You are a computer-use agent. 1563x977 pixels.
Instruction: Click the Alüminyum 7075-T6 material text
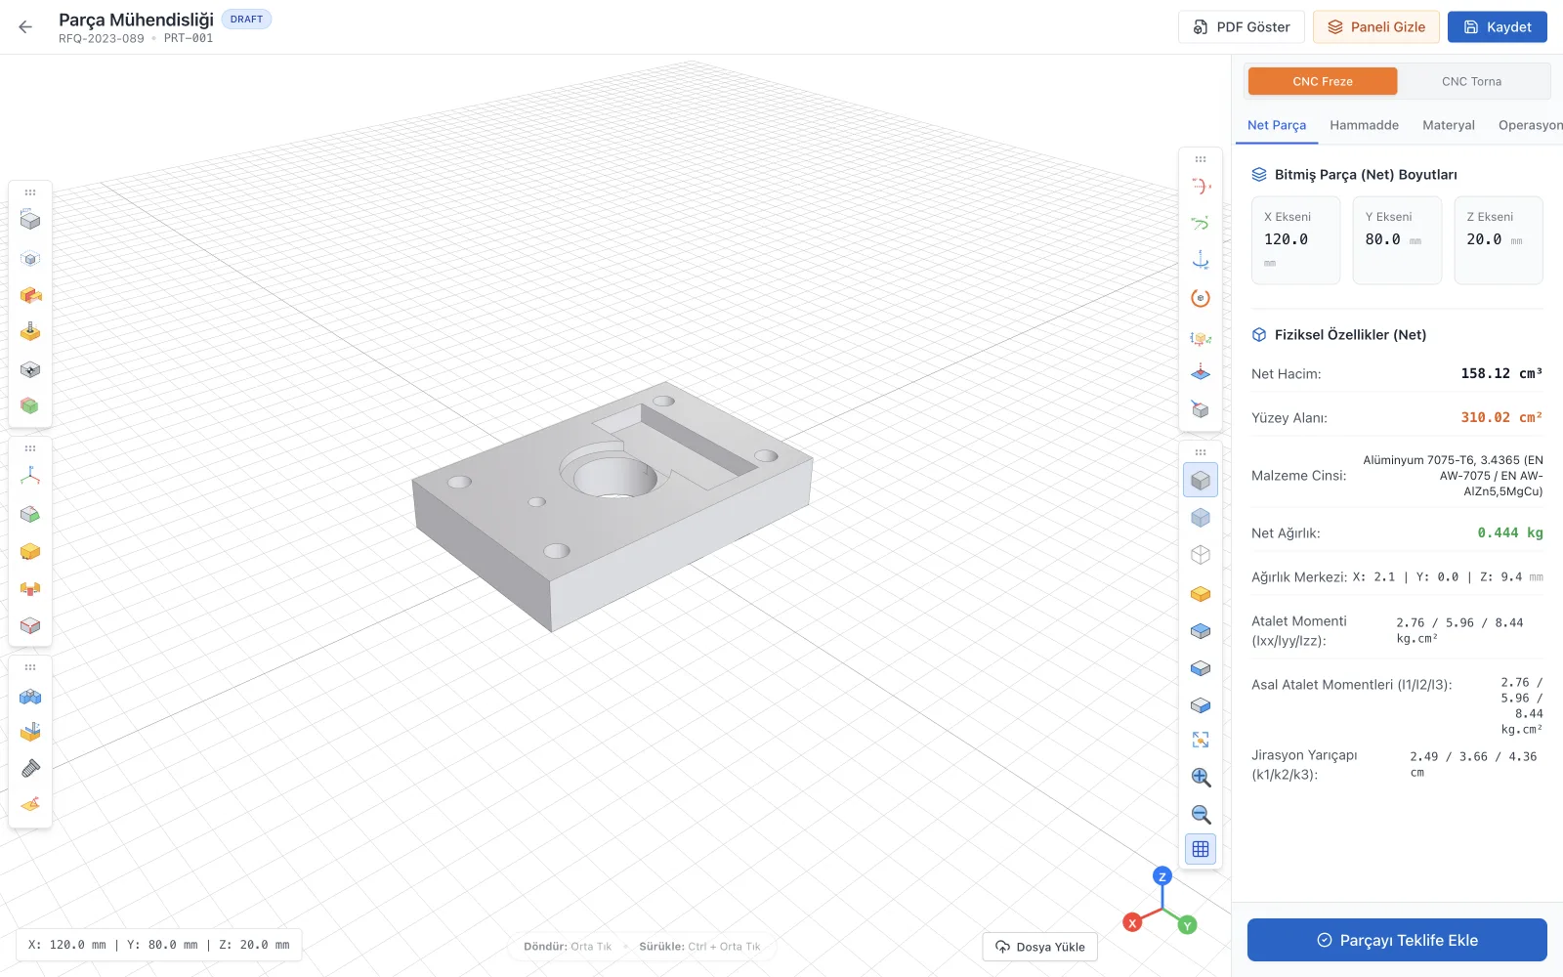[x=1453, y=476]
